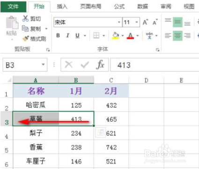The height and width of the screenshot is (169, 199).
Task: Apply cell borders icon
Action: click(96, 36)
